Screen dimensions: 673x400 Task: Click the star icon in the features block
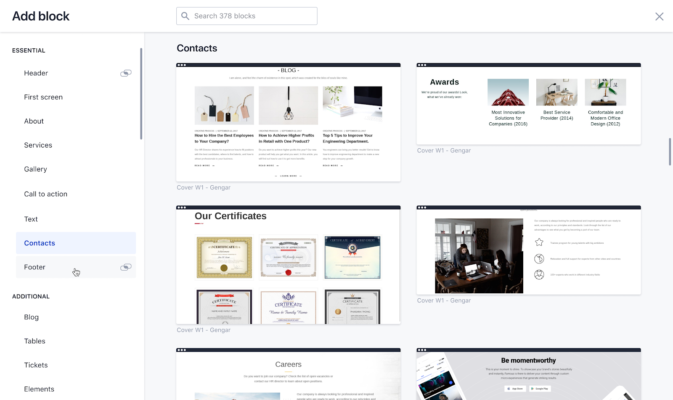[539, 242]
